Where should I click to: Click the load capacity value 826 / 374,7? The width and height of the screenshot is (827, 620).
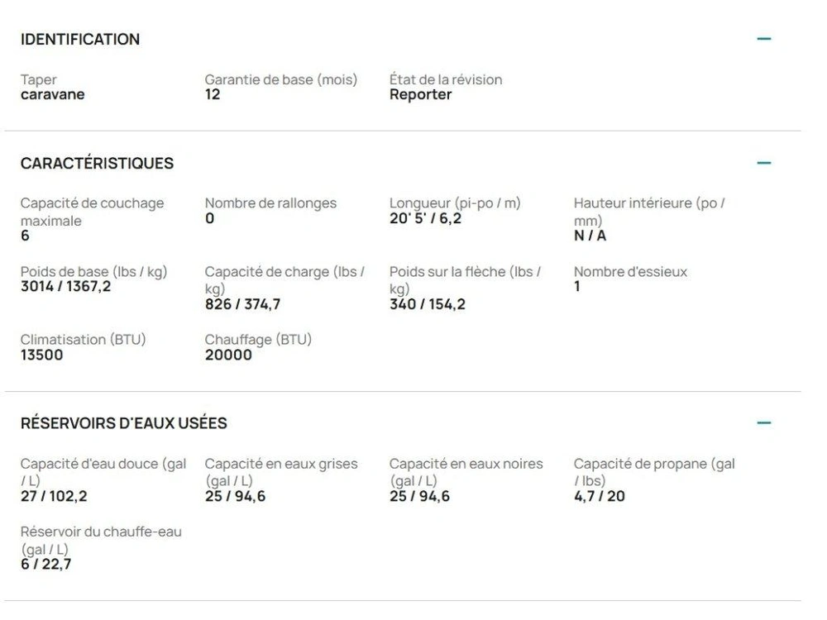point(242,304)
